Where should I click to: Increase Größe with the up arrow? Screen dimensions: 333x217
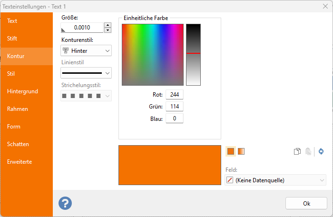pyautogui.click(x=108, y=25)
